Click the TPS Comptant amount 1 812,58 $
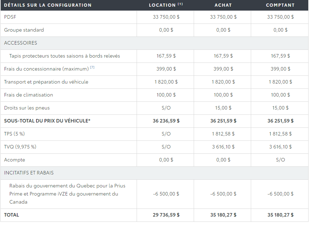The image size is (310, 225). (x=280, y=134)
